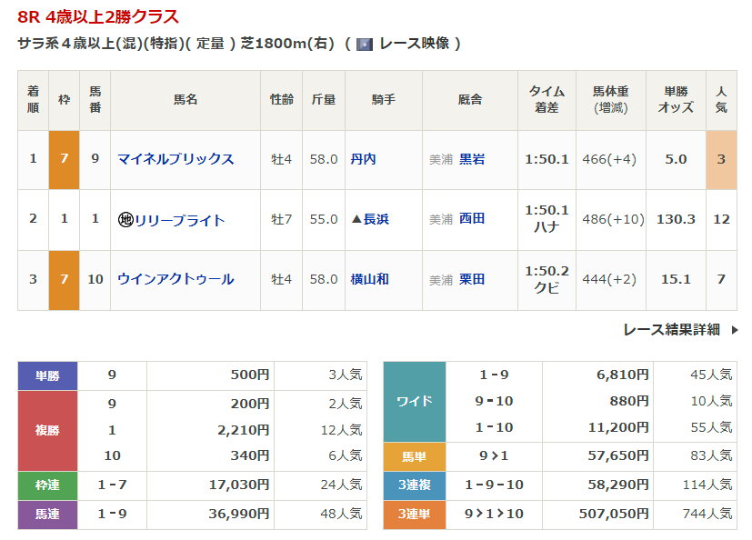The image size is (752, 540).
Task: Click the circled 地 icon beside リリーブライト
Action: point(125,220)
